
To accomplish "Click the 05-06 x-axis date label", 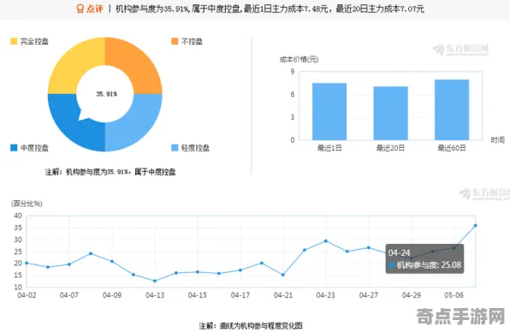I will point(454,295).
